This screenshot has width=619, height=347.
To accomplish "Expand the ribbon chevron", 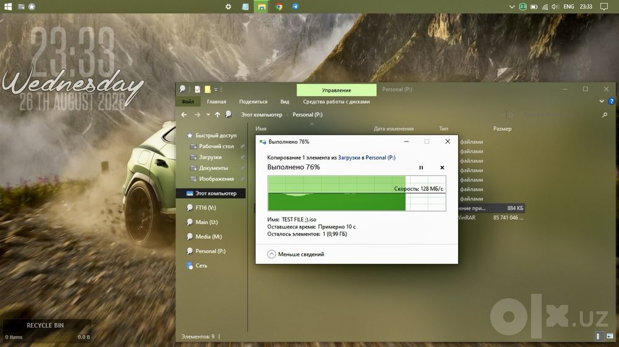I will click(x=602, y=101).
